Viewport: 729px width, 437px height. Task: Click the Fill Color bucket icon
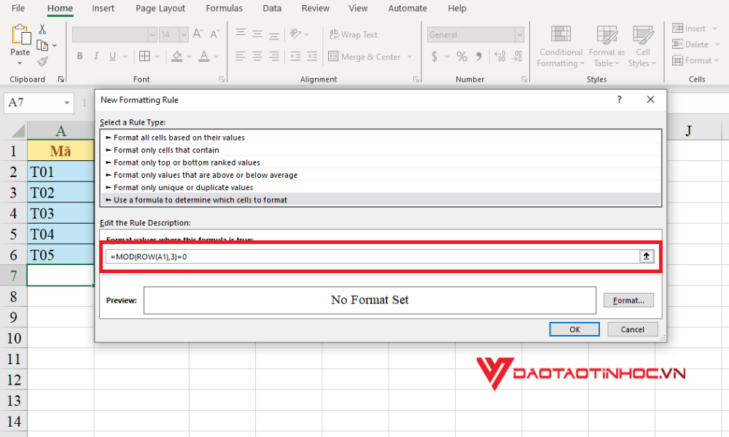coord(176,56)
